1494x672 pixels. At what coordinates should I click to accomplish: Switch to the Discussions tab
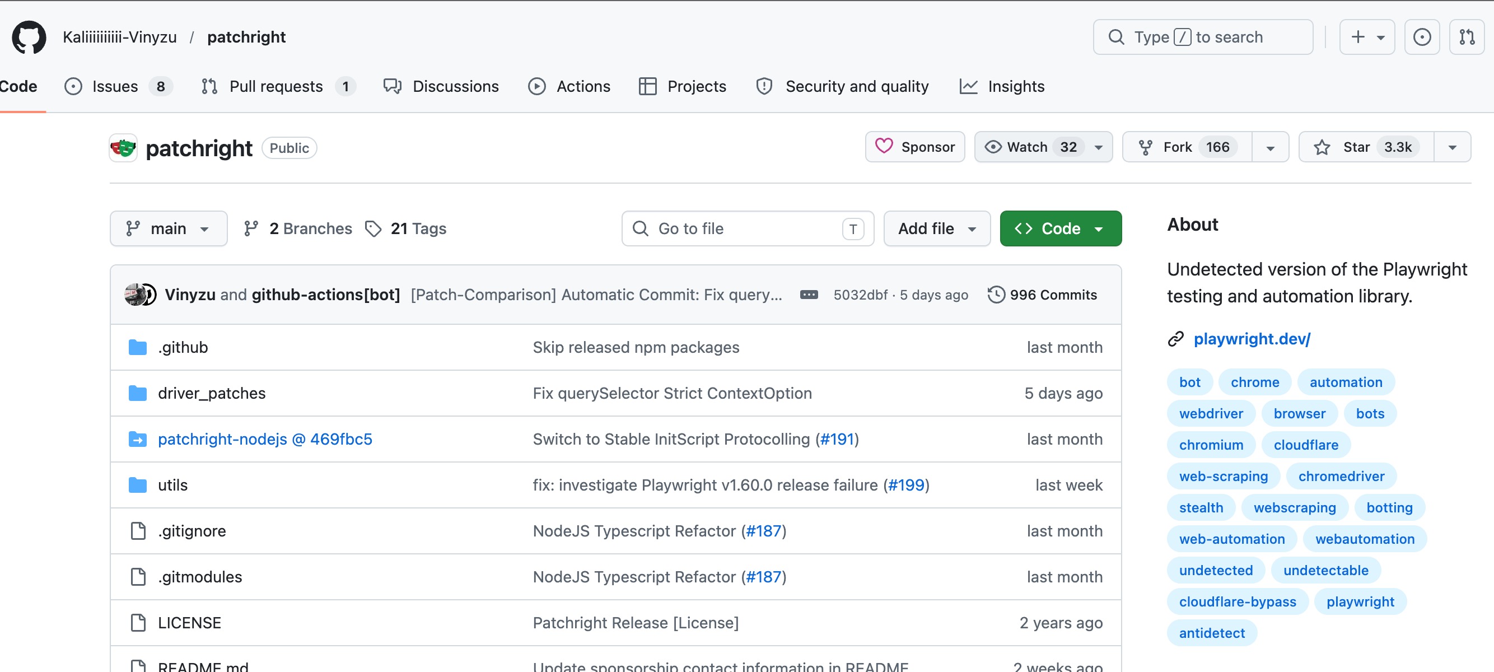(x=441, y=86)
